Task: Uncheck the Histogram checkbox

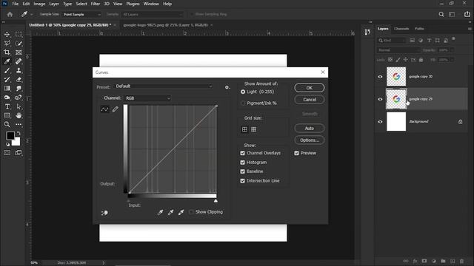Action: coord(242,163)
